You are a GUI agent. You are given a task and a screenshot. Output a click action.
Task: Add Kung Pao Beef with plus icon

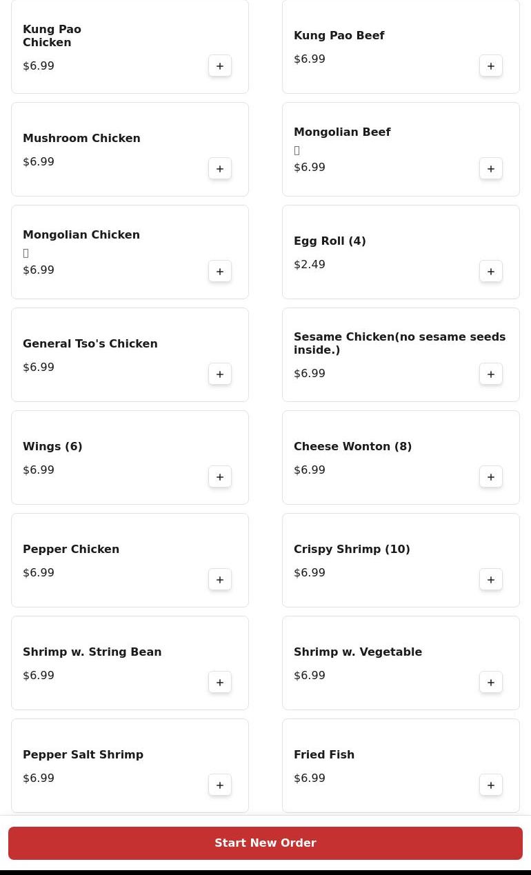pyautogui.click(x=491, y=66)
